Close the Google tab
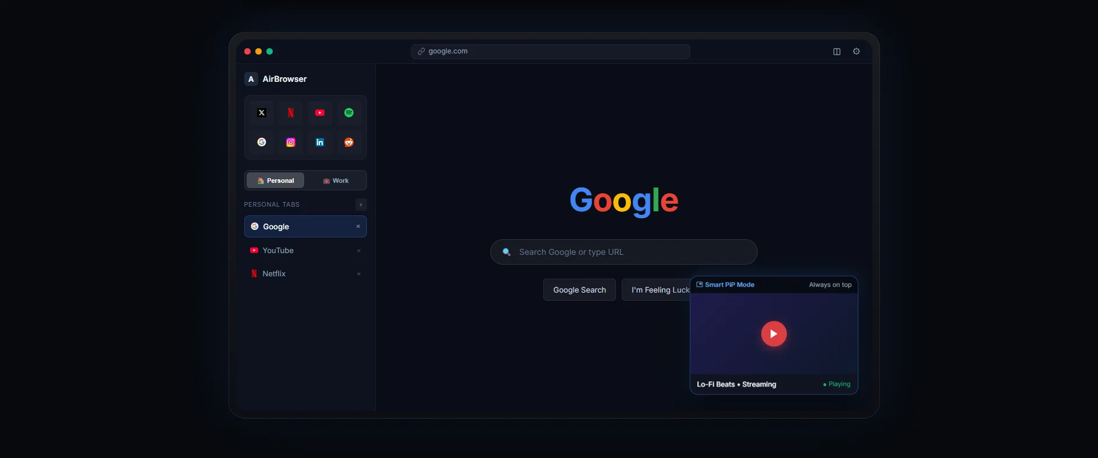The image size is (1098, 458). [358, 226]
